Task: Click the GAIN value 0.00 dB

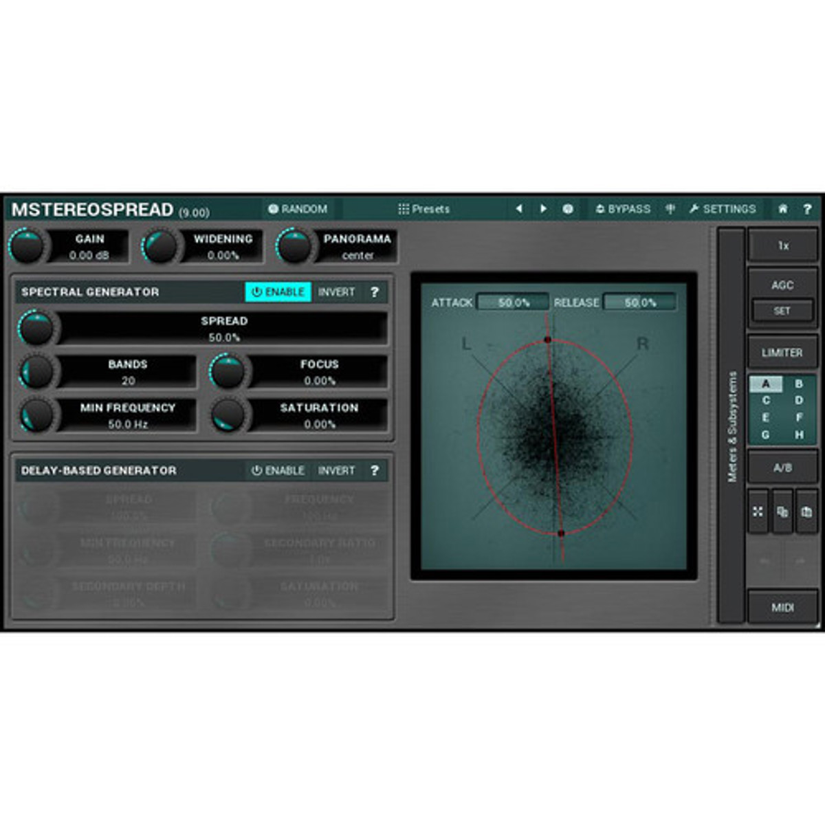Action: (89, 256)
